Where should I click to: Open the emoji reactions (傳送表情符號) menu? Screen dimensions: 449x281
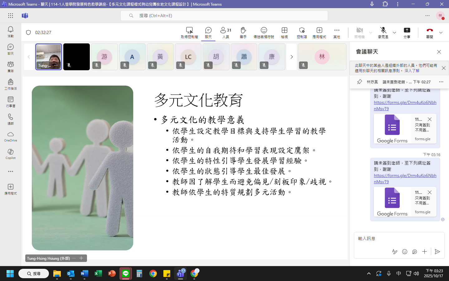tap(264, 31)
